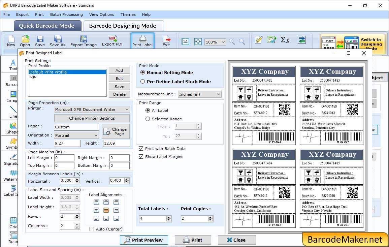Click the Print Copies spinner arrows

[210, 218]
